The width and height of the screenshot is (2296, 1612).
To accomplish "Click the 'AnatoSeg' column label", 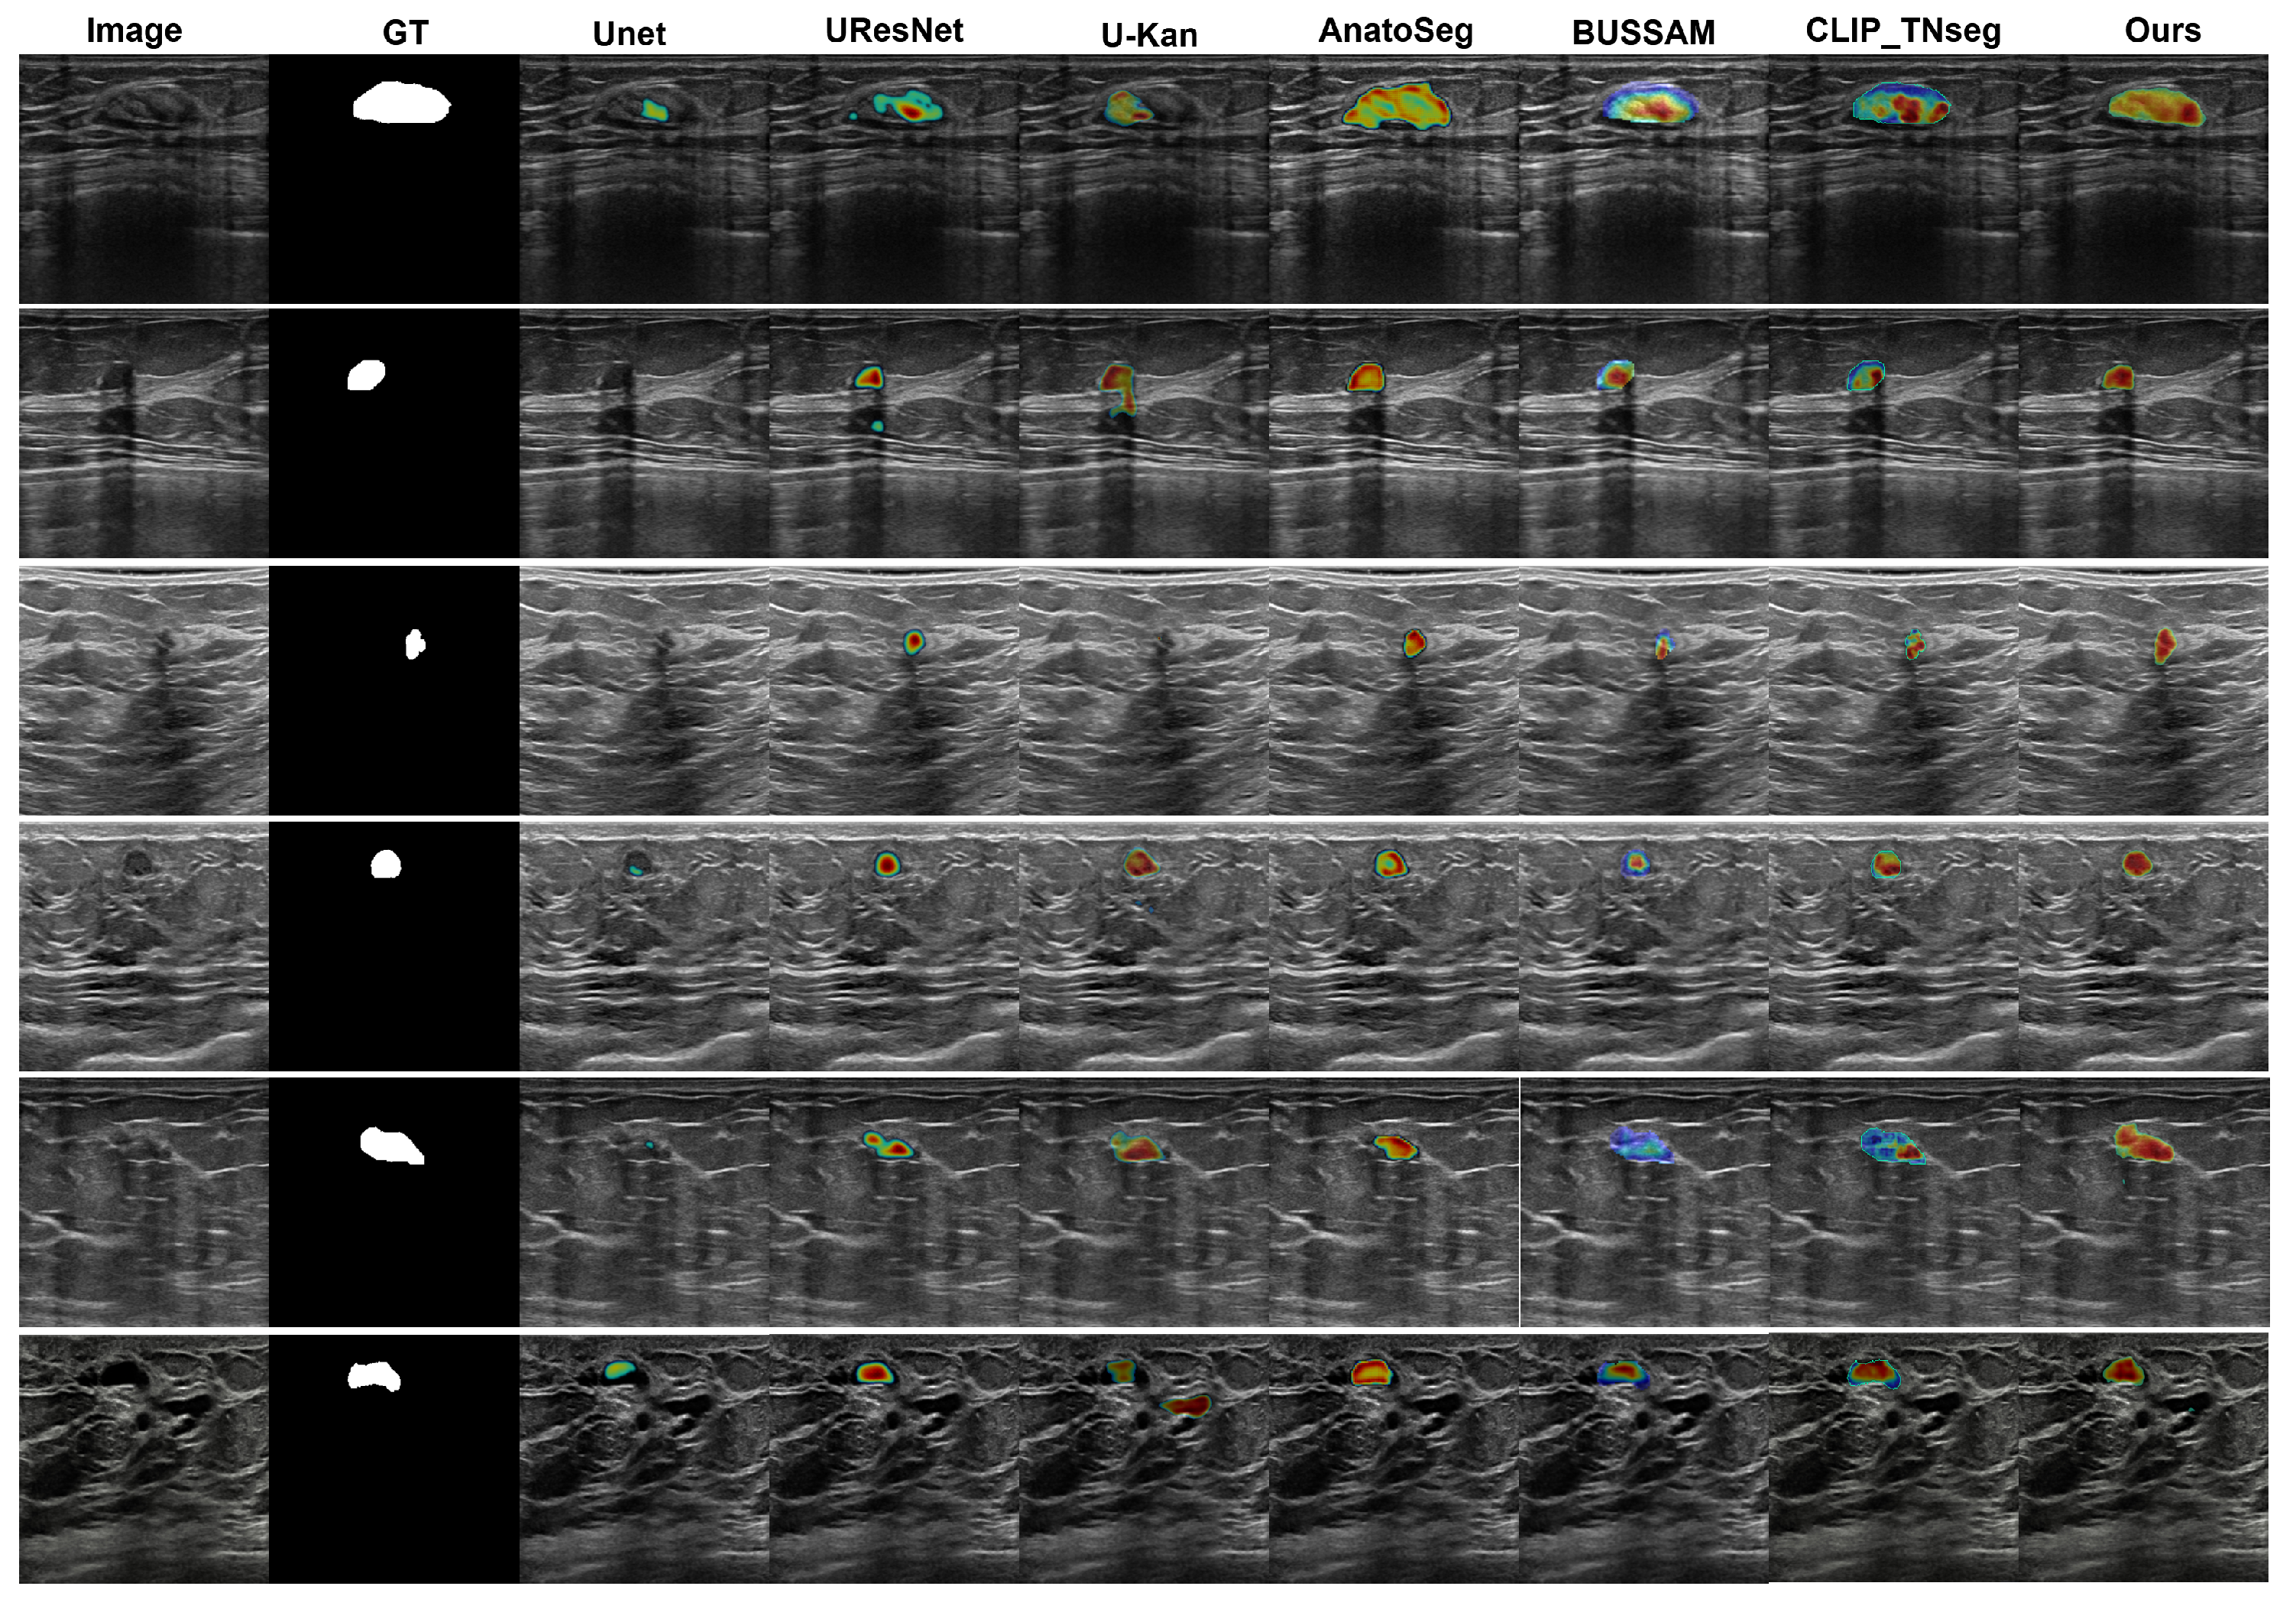I will 1396,30.
